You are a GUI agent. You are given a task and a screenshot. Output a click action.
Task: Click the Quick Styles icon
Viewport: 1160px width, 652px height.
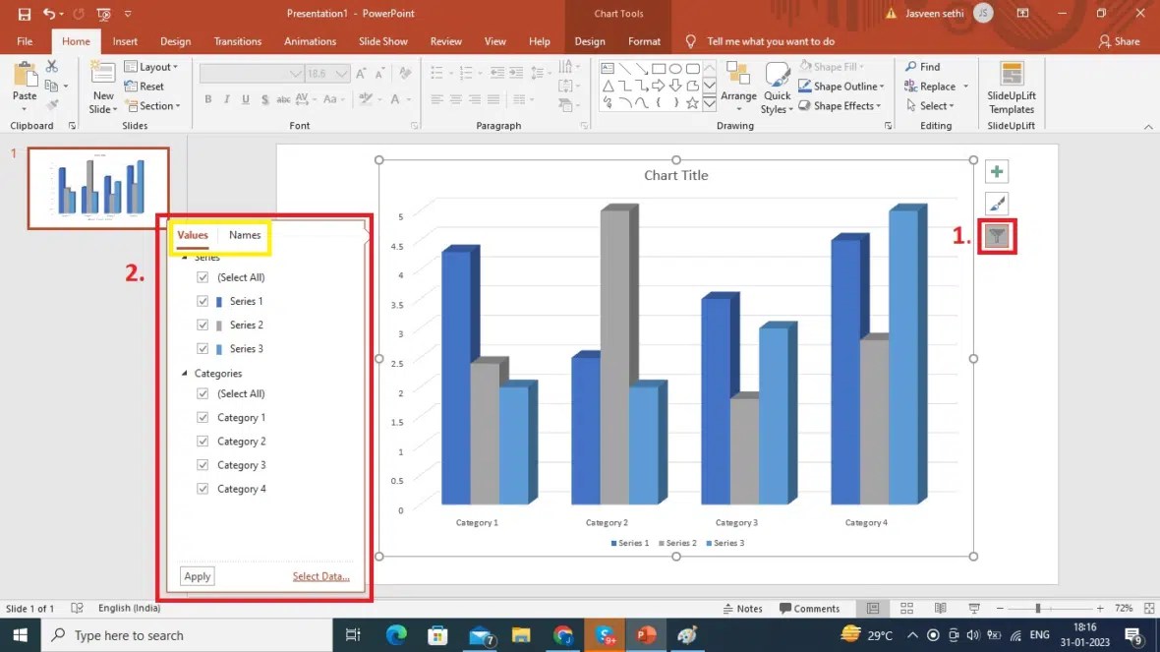point(777,86)
